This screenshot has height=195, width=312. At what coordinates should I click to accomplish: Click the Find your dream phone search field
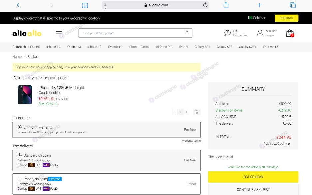click(x=135, y=33)
